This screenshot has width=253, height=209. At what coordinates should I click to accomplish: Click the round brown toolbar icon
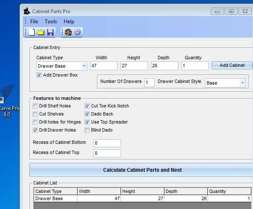click(x=68, y=32)
